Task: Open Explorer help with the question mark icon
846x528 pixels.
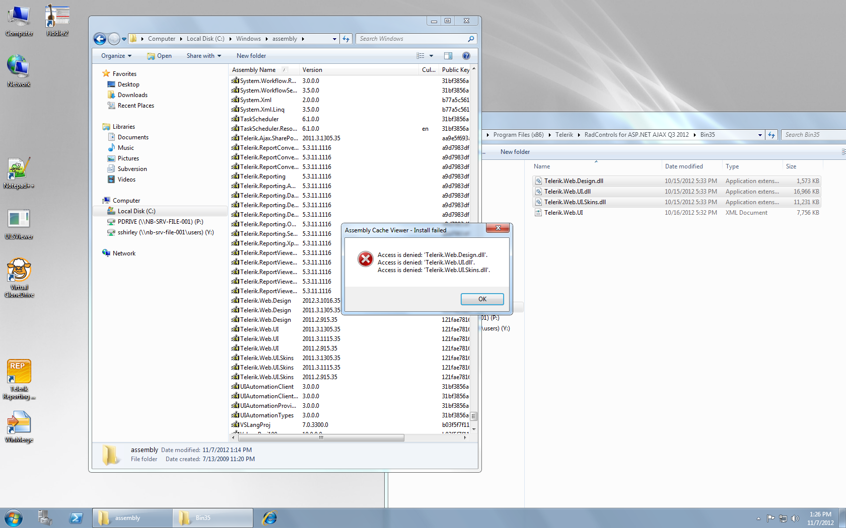Action: coord(466,56)
